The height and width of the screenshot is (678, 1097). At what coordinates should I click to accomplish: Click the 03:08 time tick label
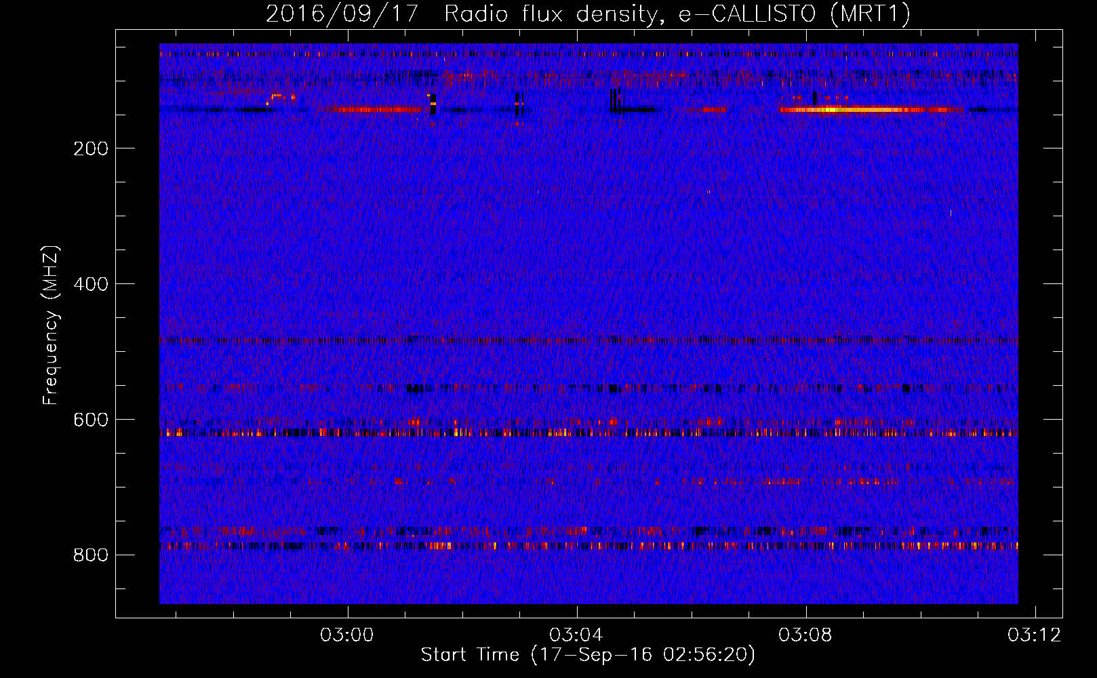click(x=805, y=635)
